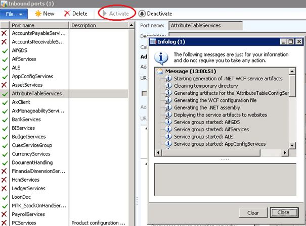Click the green check icon for BankServices
306x226 pixels.
pos(5,120)
